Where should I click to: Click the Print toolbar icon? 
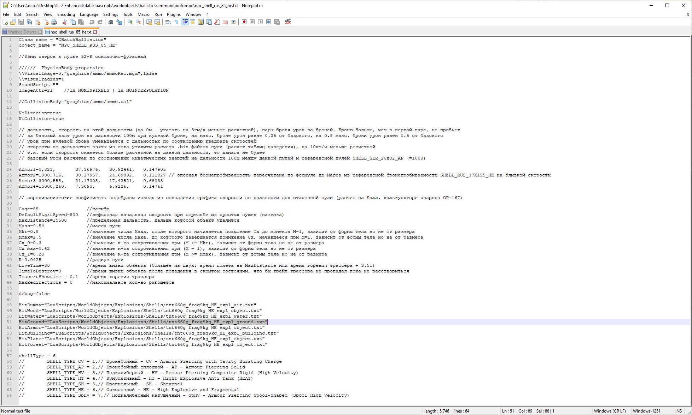pyautogui.click(x=54, y=22)
